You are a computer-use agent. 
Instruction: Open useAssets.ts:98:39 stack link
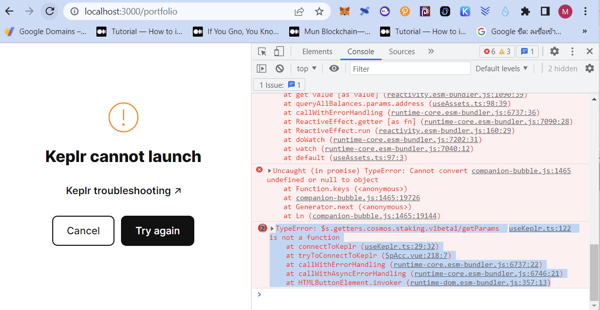470,104
